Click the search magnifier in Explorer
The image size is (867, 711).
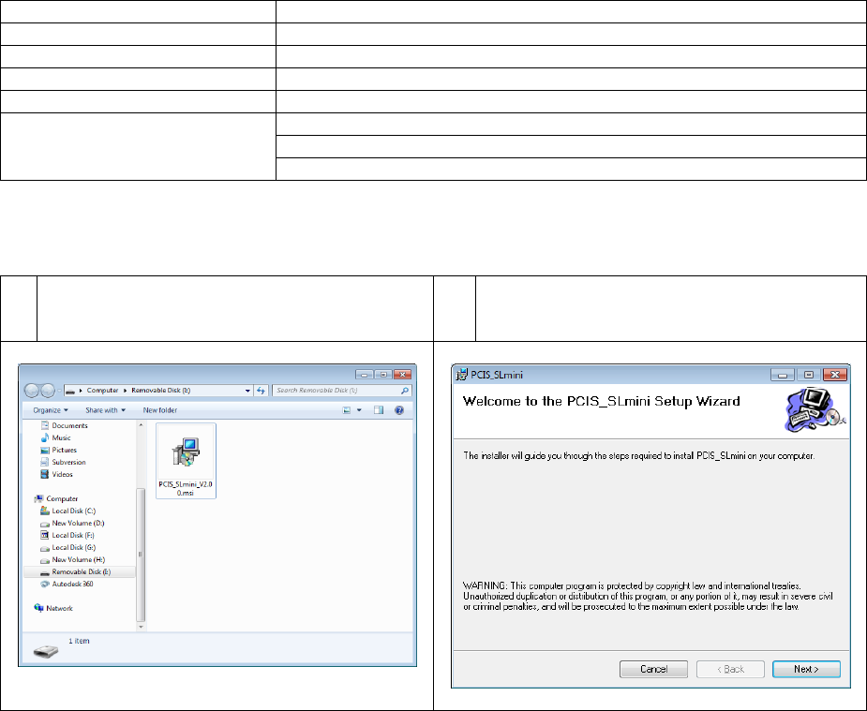405,391
